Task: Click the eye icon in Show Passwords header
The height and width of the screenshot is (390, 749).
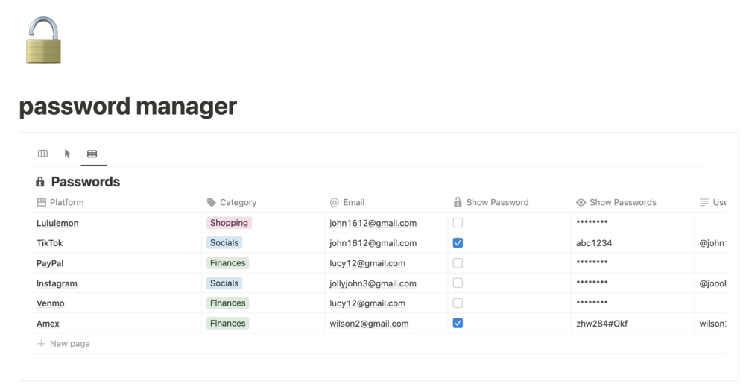Action: (581, 202)
